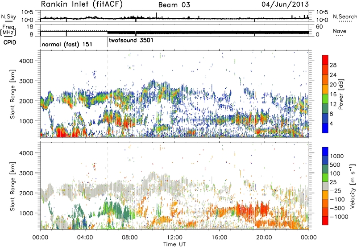
Task: Click the gray segment of the velocity colorbar
Action: pyautogui.click(x=325, y=186)
